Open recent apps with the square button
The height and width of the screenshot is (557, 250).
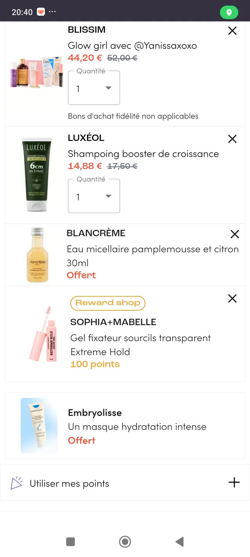pyautogui.click(x=70, y=541)
